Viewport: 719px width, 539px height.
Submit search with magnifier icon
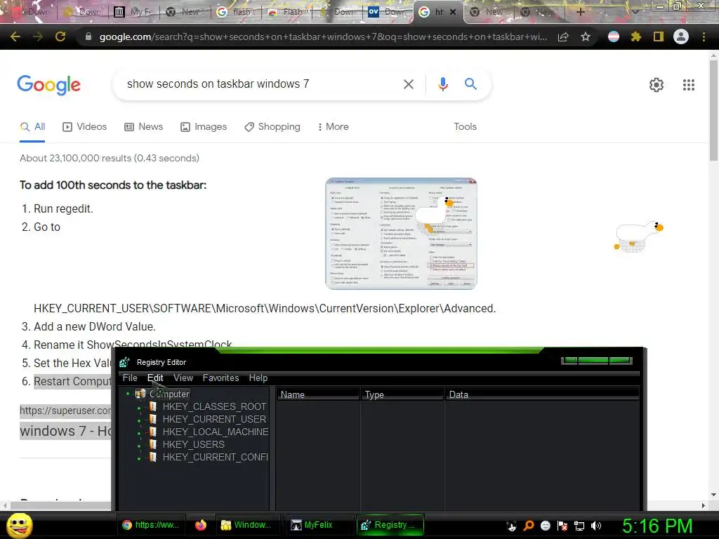click(x=470, y=84)
